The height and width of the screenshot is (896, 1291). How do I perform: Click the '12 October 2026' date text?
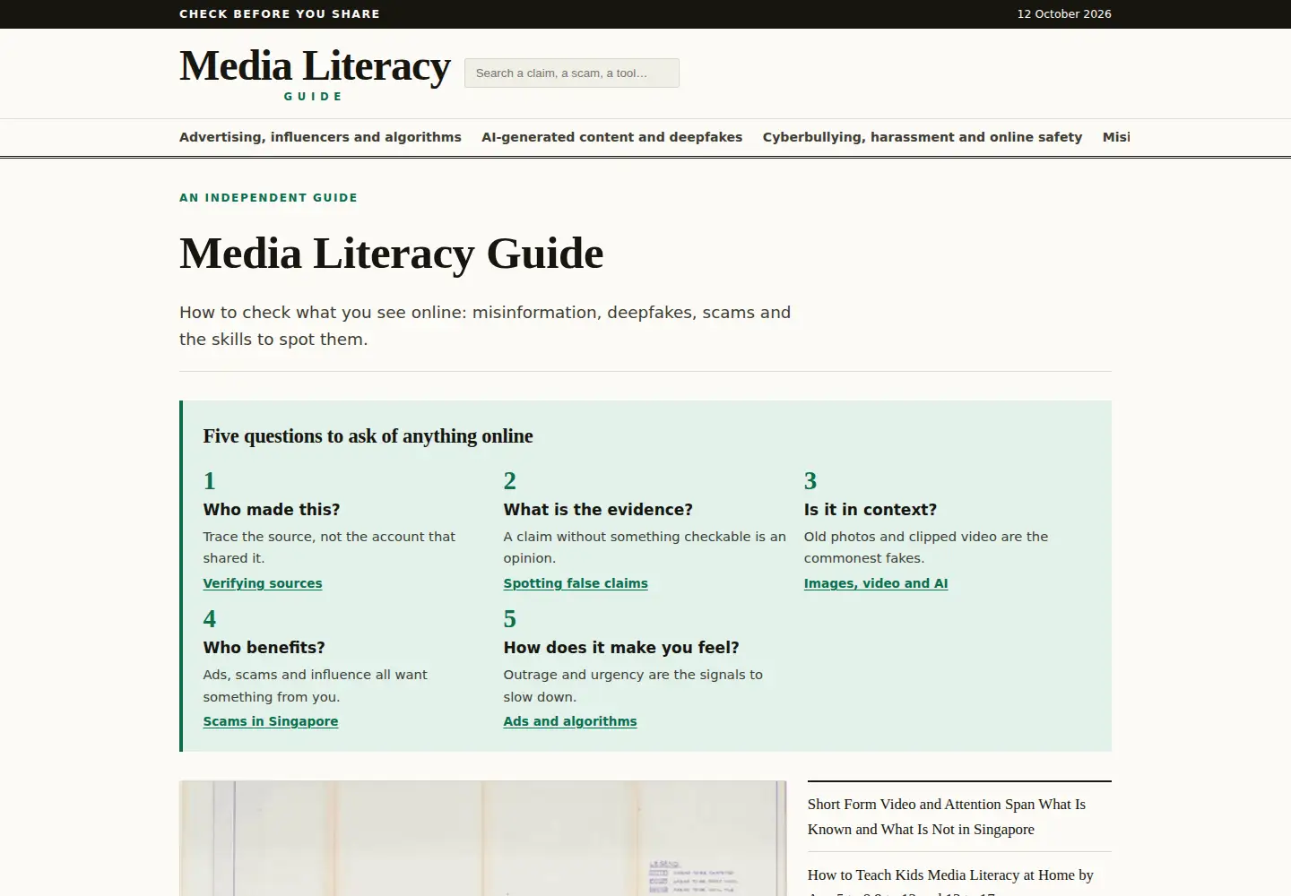point(1064,14)
